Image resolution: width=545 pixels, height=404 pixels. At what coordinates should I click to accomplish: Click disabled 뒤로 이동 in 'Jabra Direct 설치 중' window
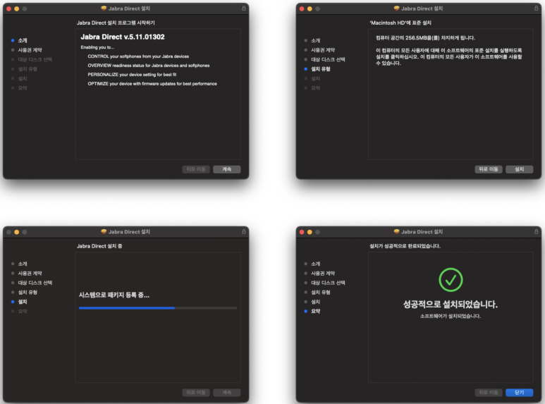tap(196, 393)
